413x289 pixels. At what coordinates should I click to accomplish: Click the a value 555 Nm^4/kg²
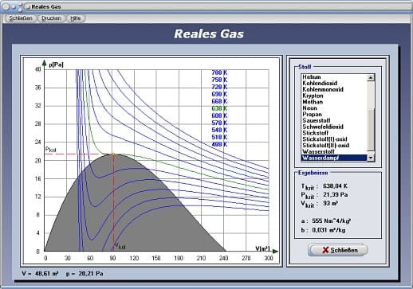click(x=332, y=221)
